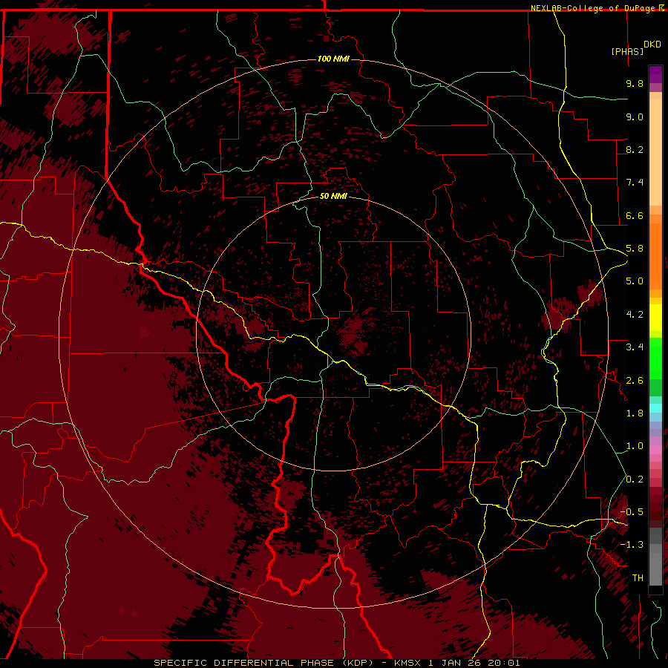Click the yellow segment of the color bar
The height and width of the screenshot is (668, 668).
click(x=655, y=318)
